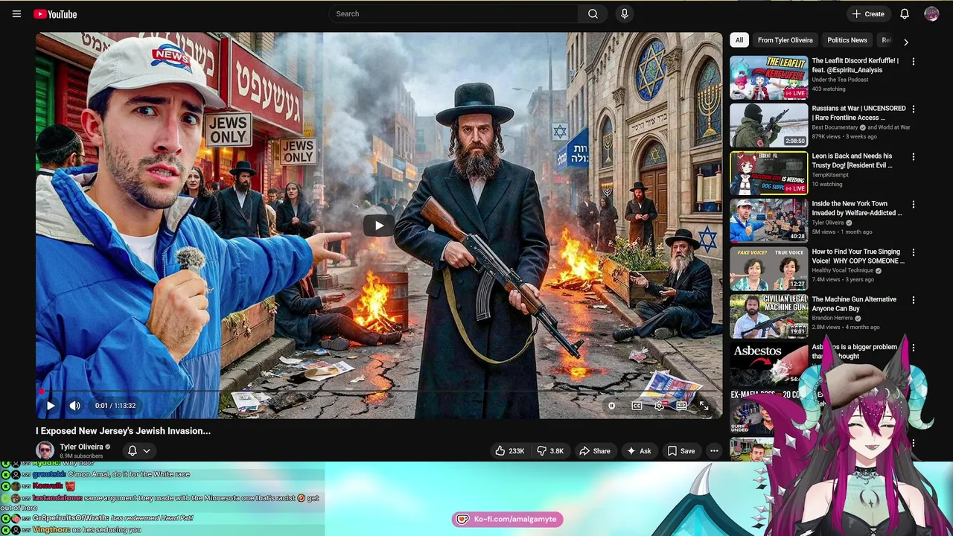Click the search magnifier button

[x=593, y=13]
